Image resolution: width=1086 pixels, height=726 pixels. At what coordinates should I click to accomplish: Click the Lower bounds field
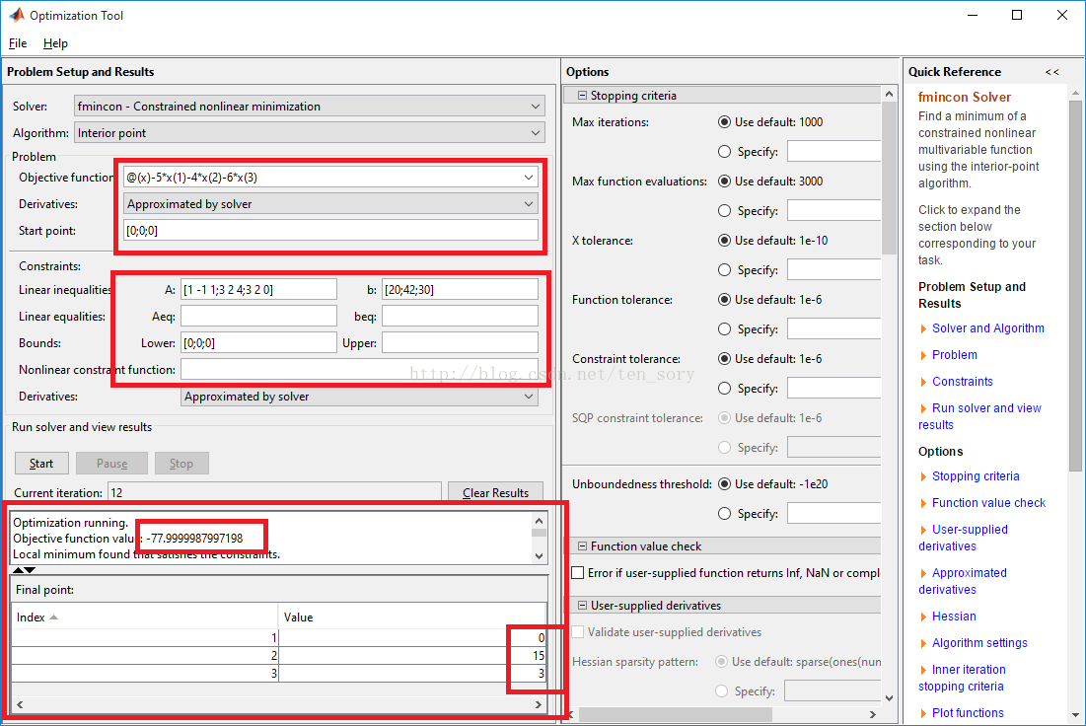(258, 342)
